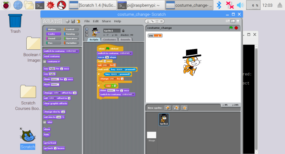Set rotation style to don't rotate
285x154 pixels.
coord(87,35)
